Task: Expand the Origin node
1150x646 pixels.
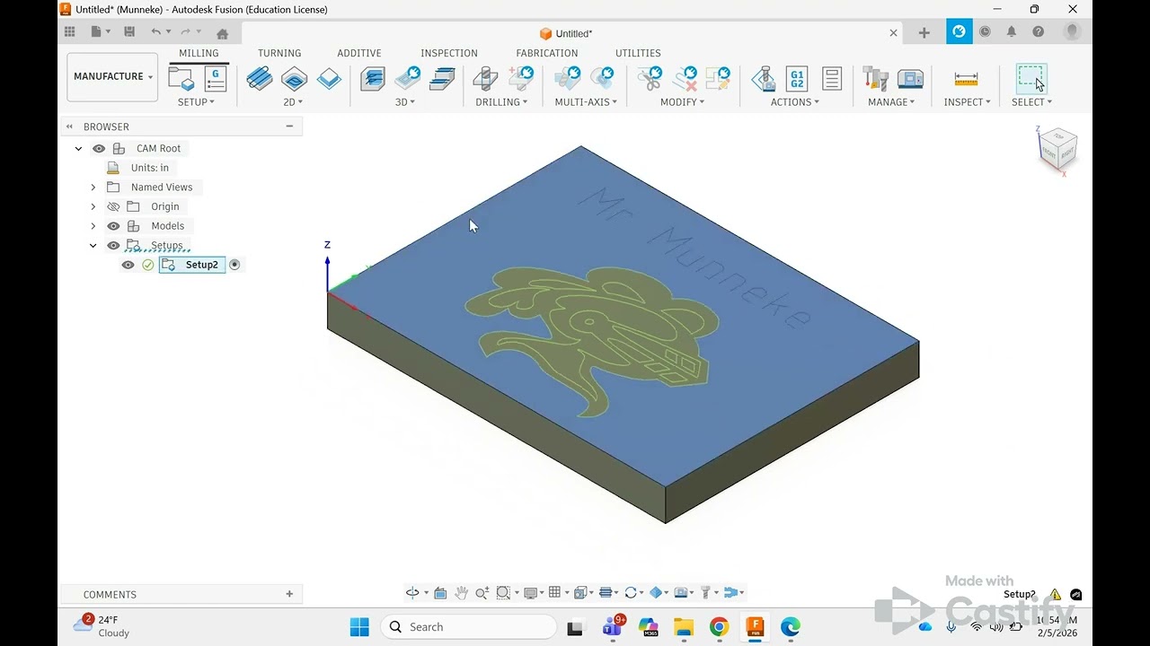Action: pos(93,206)
